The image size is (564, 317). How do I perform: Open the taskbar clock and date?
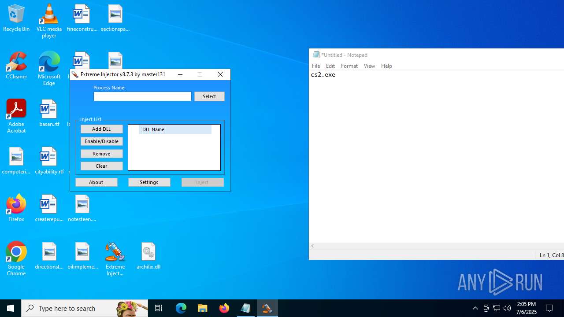click(x=527, y=308)
